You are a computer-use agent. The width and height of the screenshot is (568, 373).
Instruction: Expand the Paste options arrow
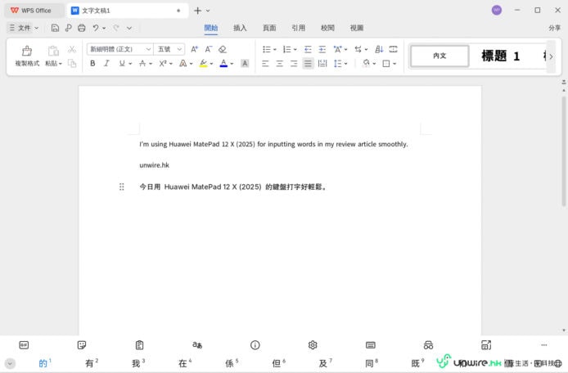point(61,64)
